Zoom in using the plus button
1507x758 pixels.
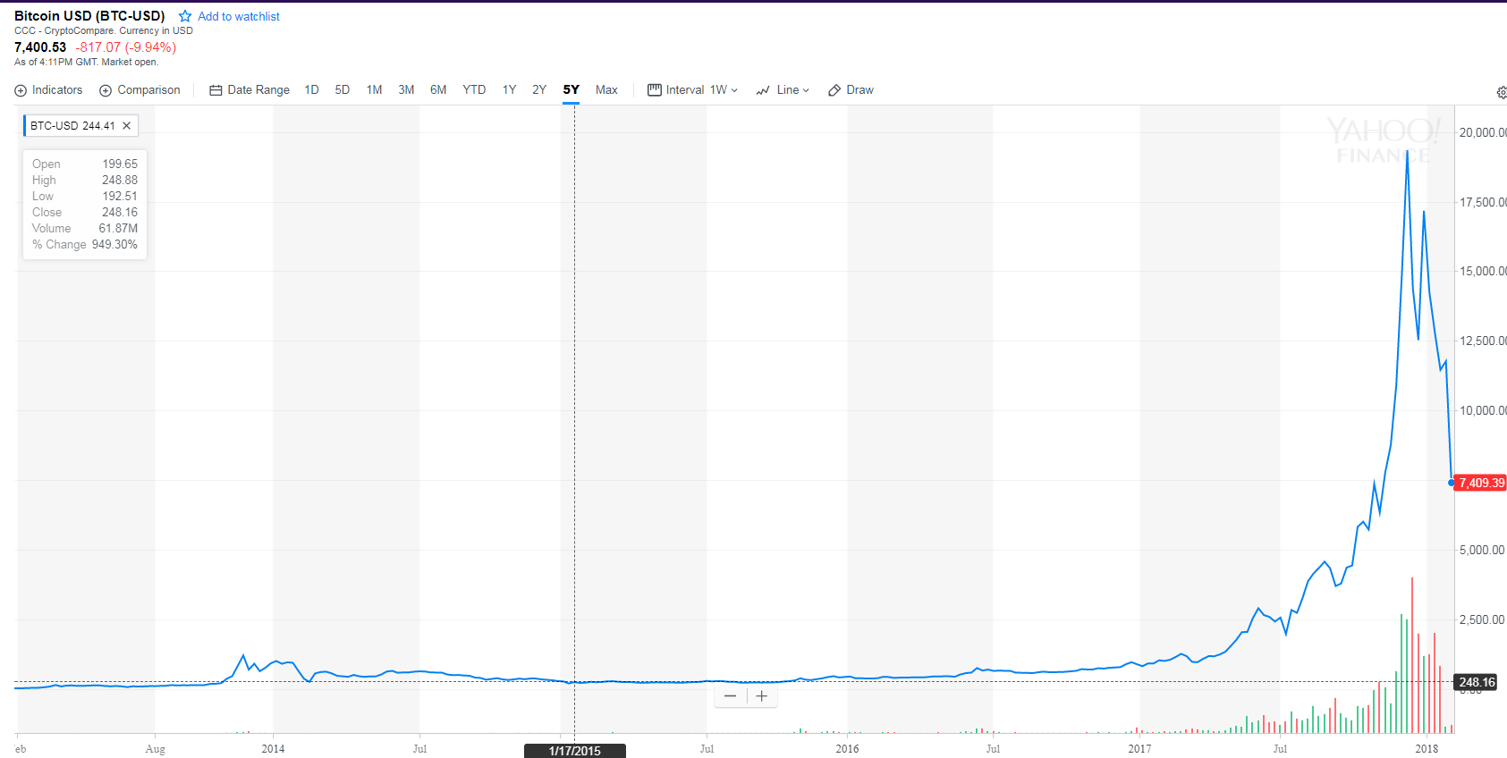[762, 696]
